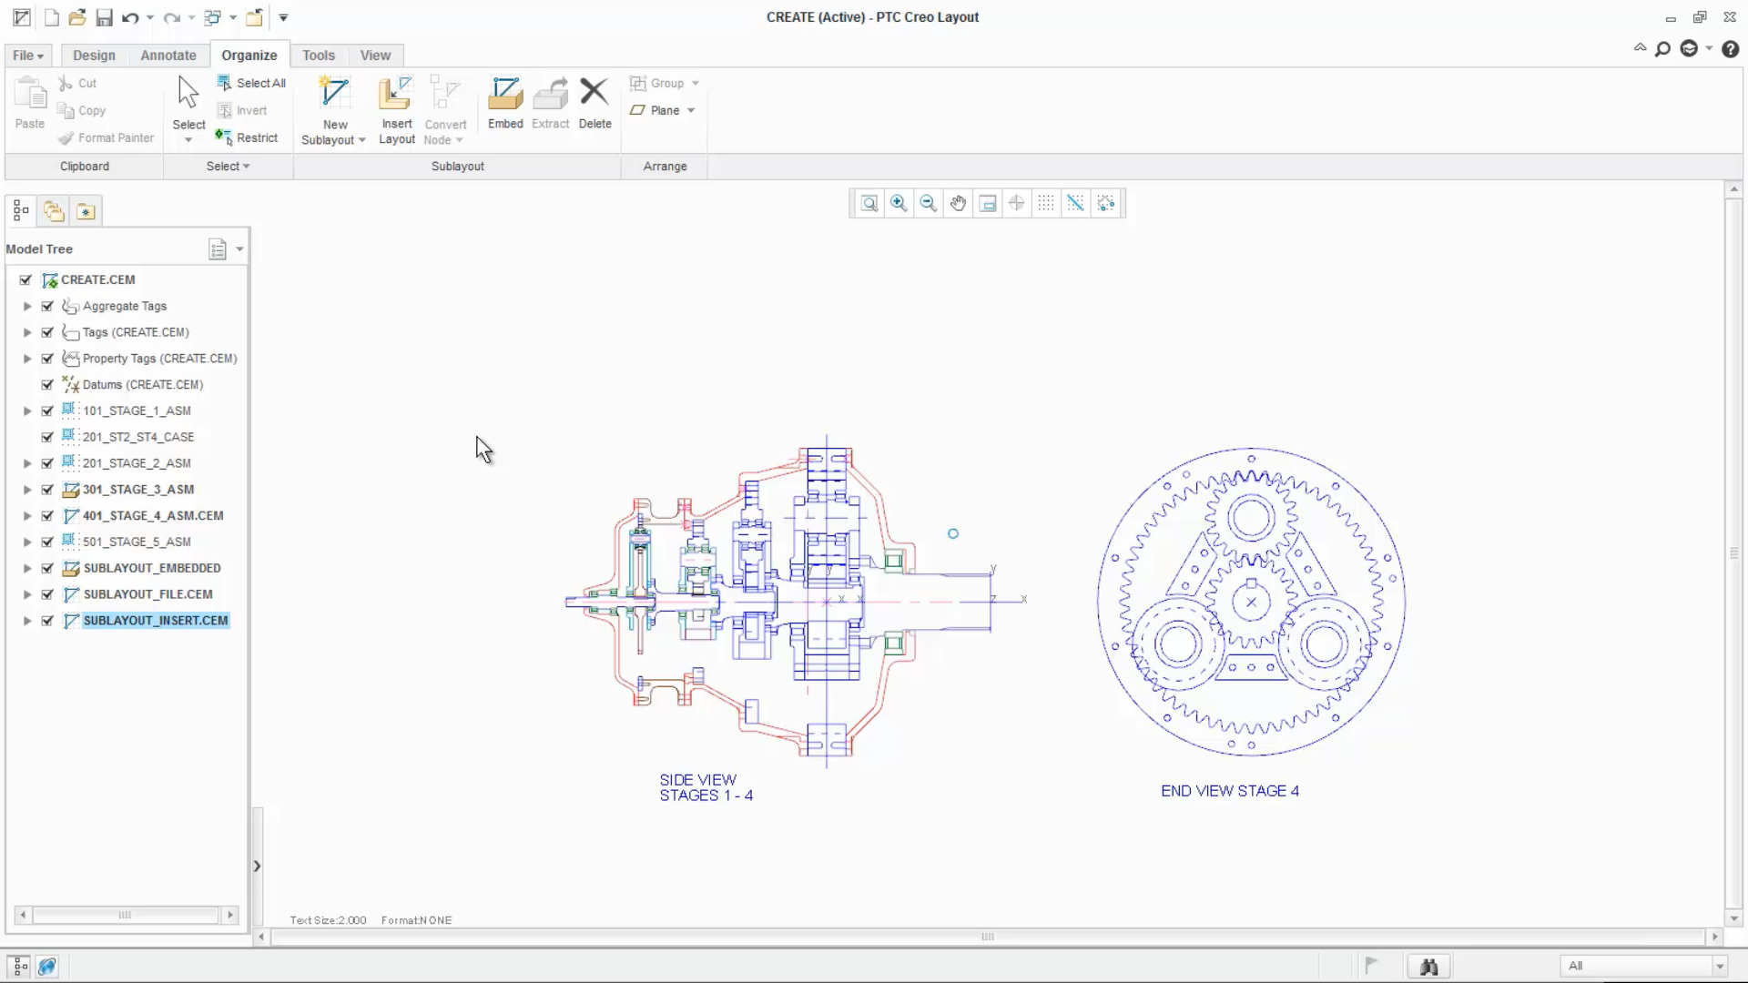Click the Embed sublayout icon
This screenshot has height=983, width=1748.
pyautogui.click(x=505, y=93)
